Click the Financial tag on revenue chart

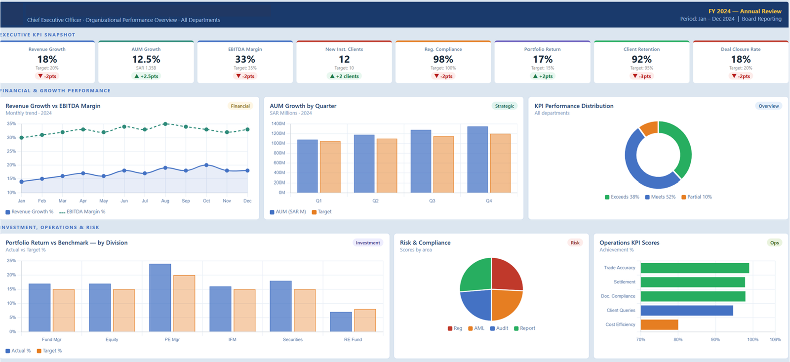(240, 106)
